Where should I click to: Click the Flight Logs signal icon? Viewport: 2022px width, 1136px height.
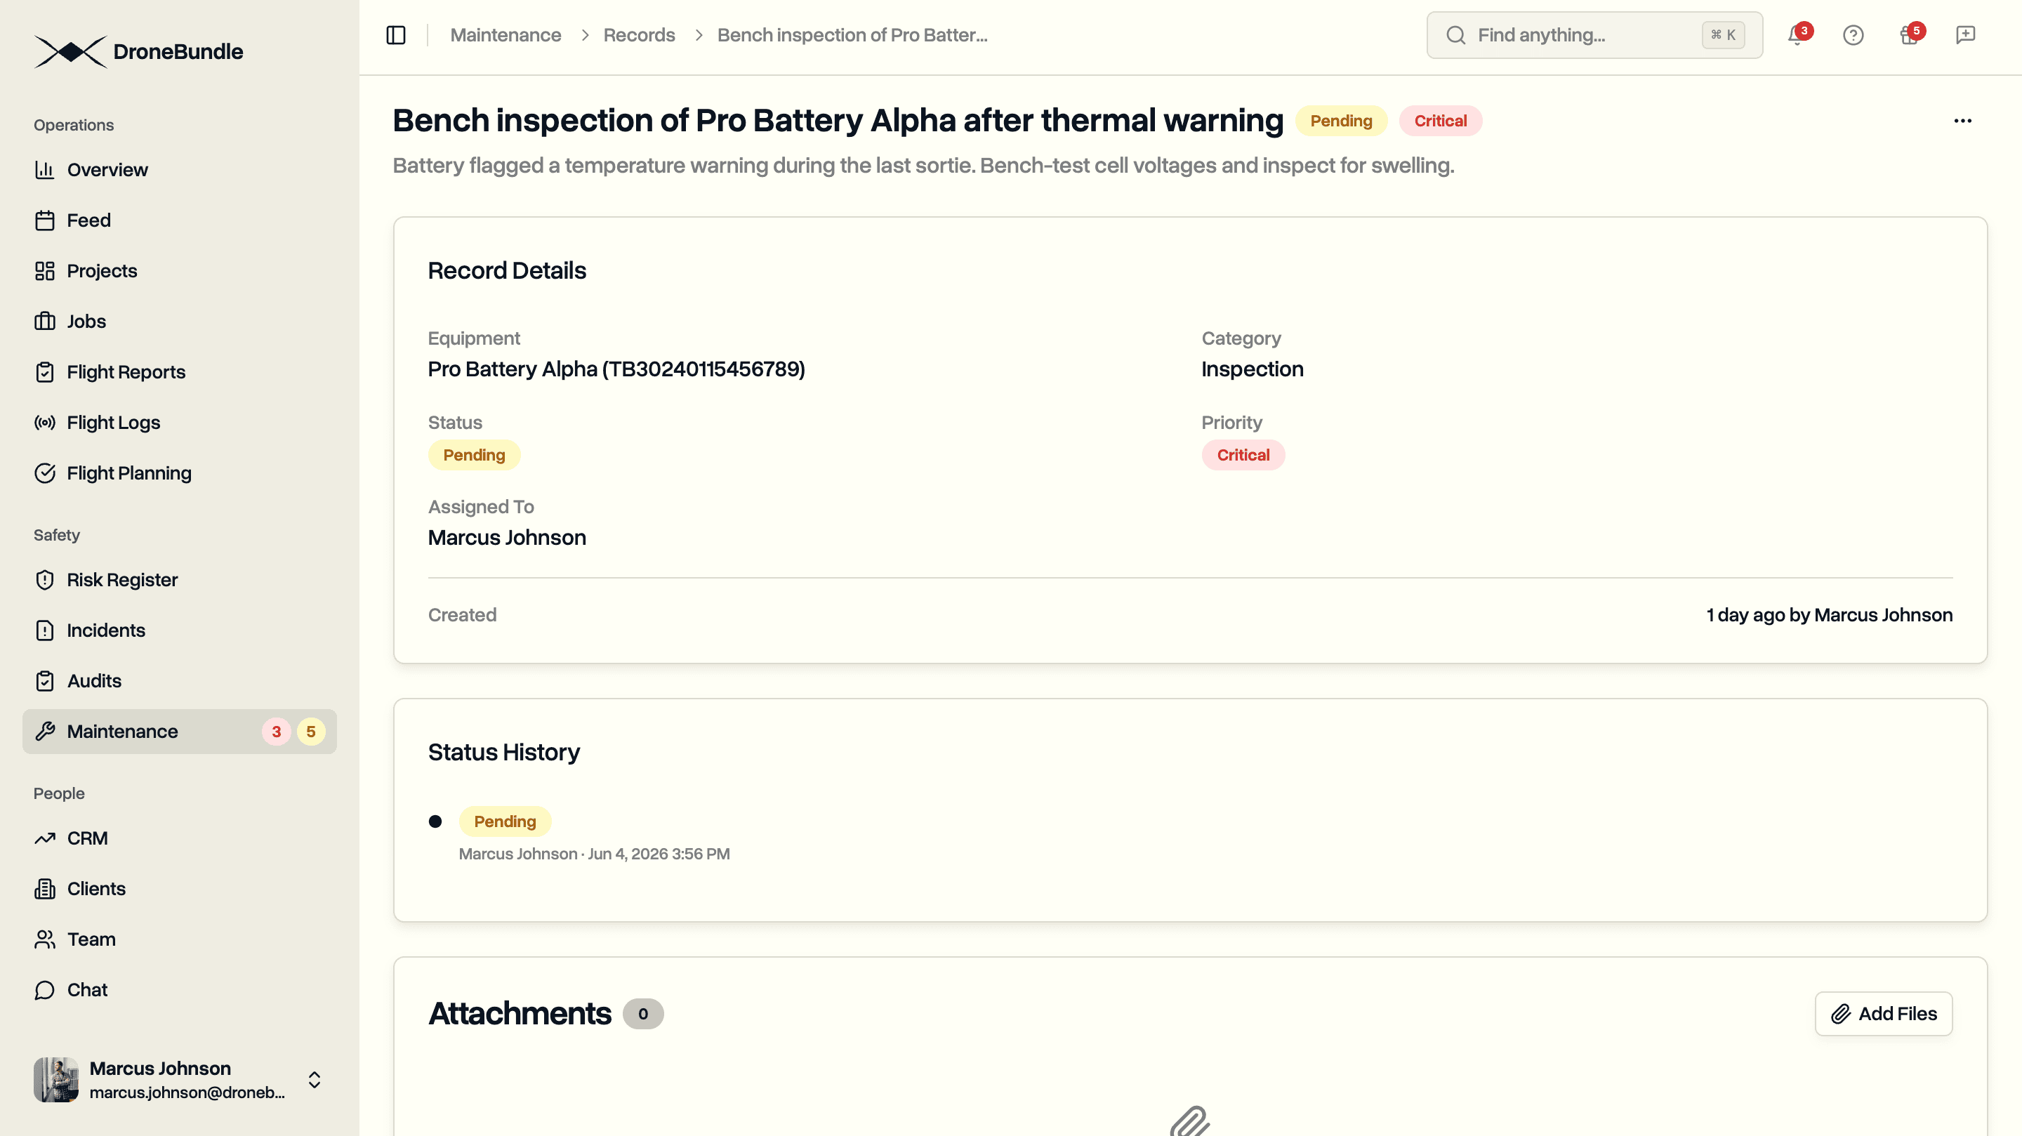(x=45, y=423)
